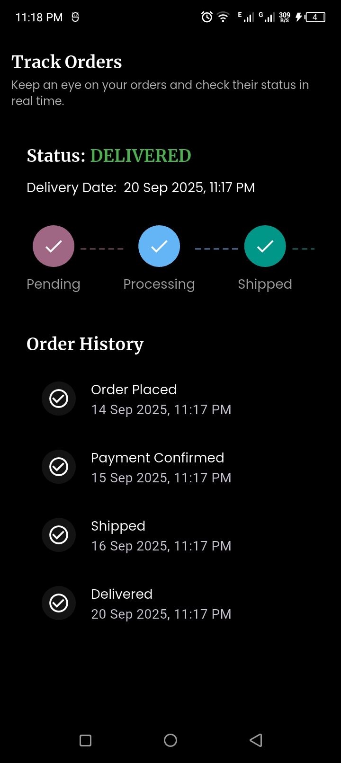The height and width of the screenshot is (763, 341).
Task: Tap the Processing step checkmark circle
Action: pos(159,246)
